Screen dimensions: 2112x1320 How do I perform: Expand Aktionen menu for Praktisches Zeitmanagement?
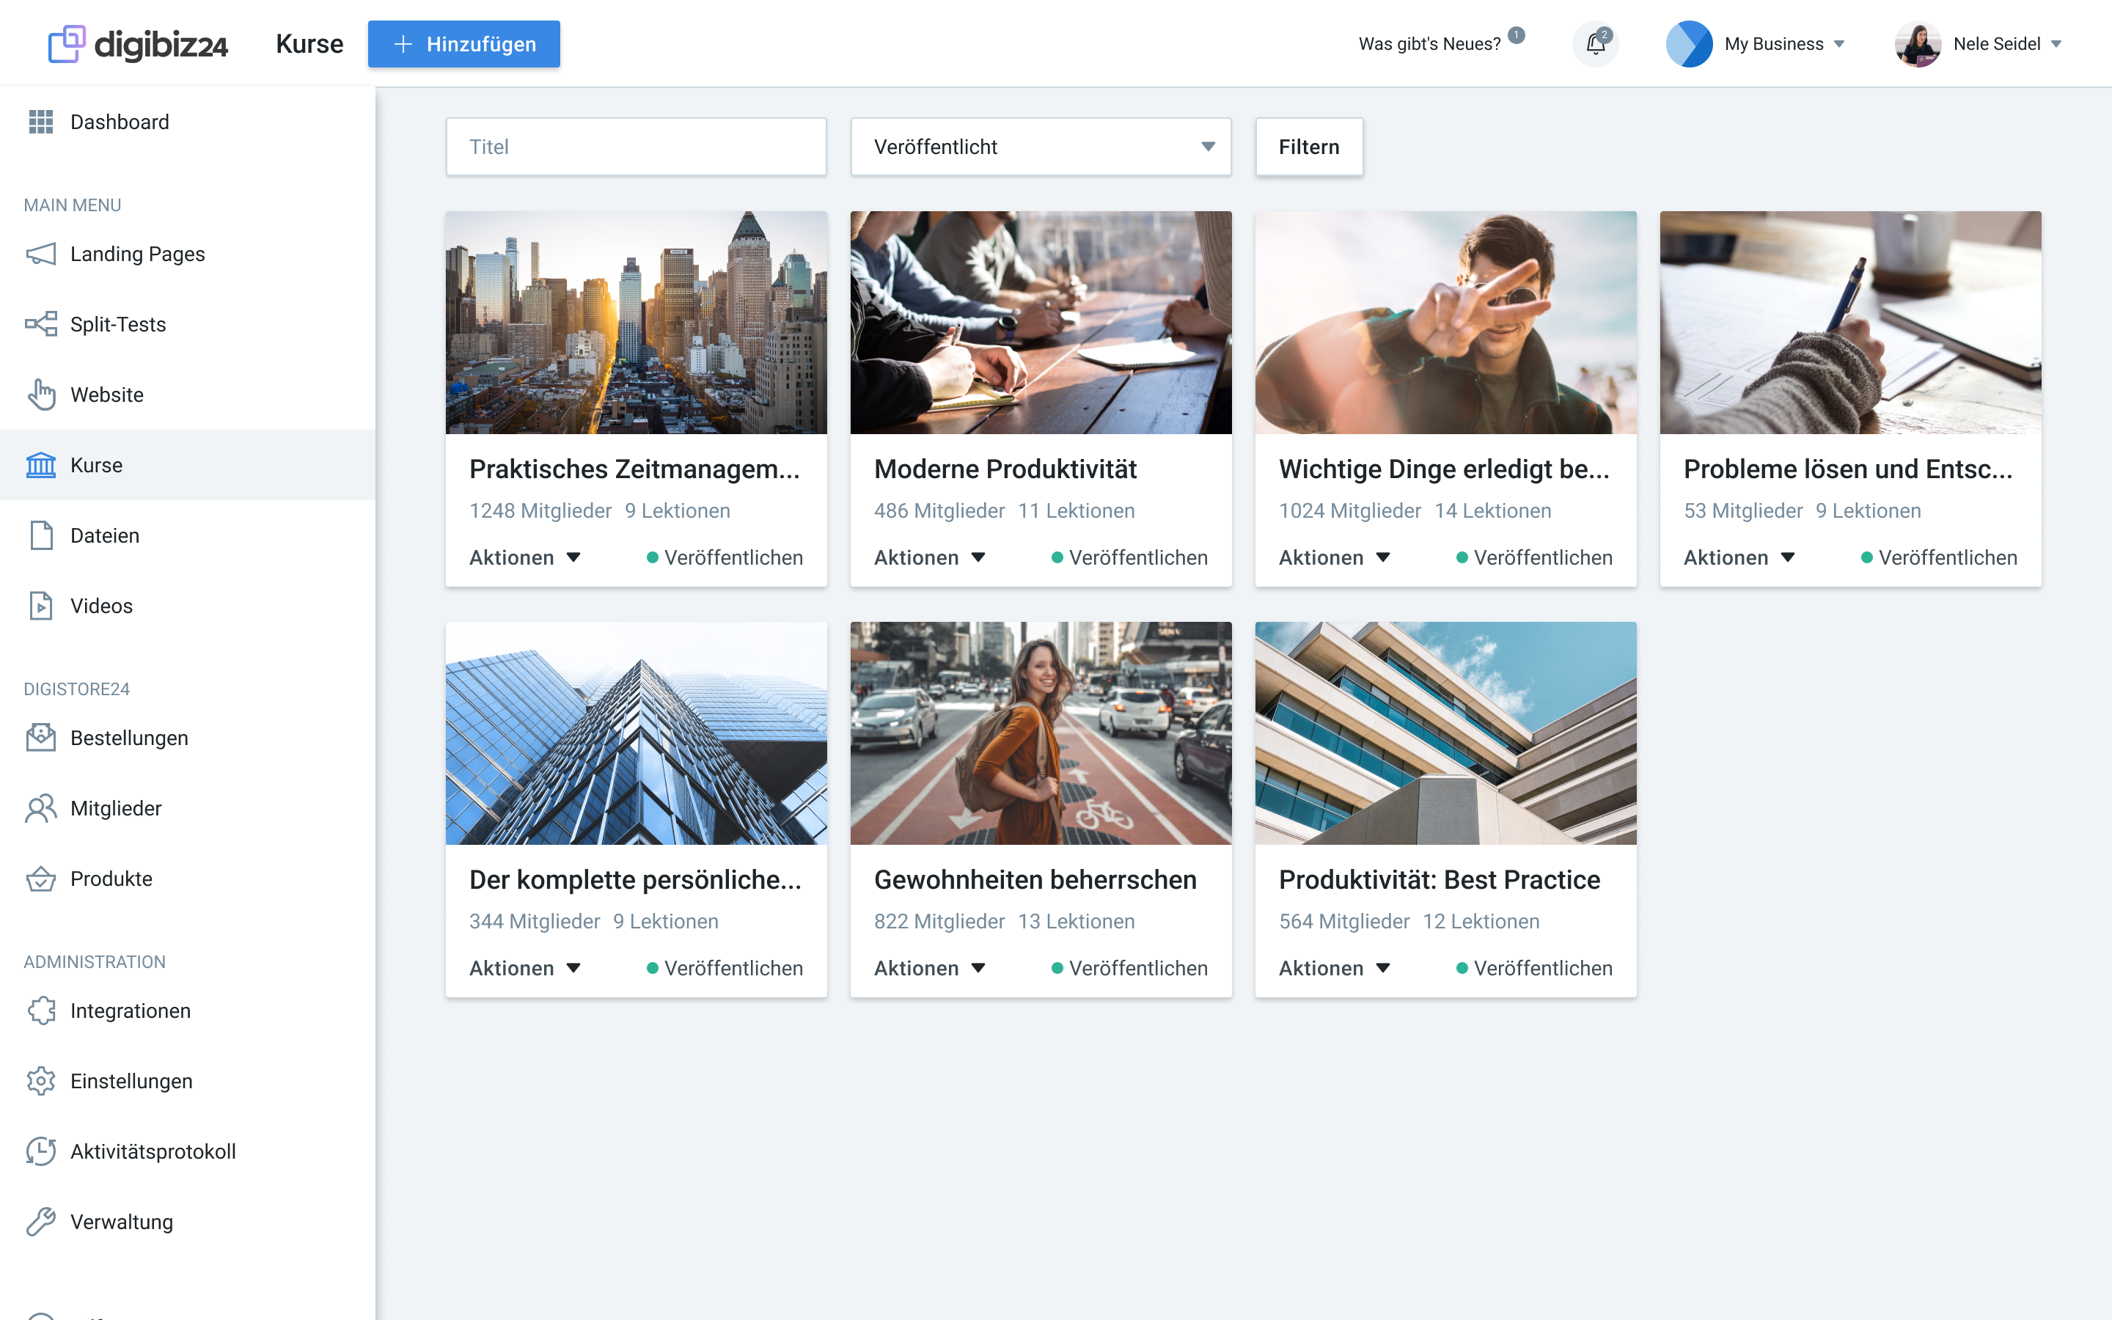pyautogui.click(x=524, y=558)
